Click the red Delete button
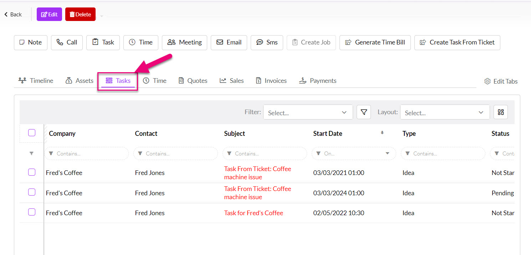531x255 pixels. (x=80, y=15)
